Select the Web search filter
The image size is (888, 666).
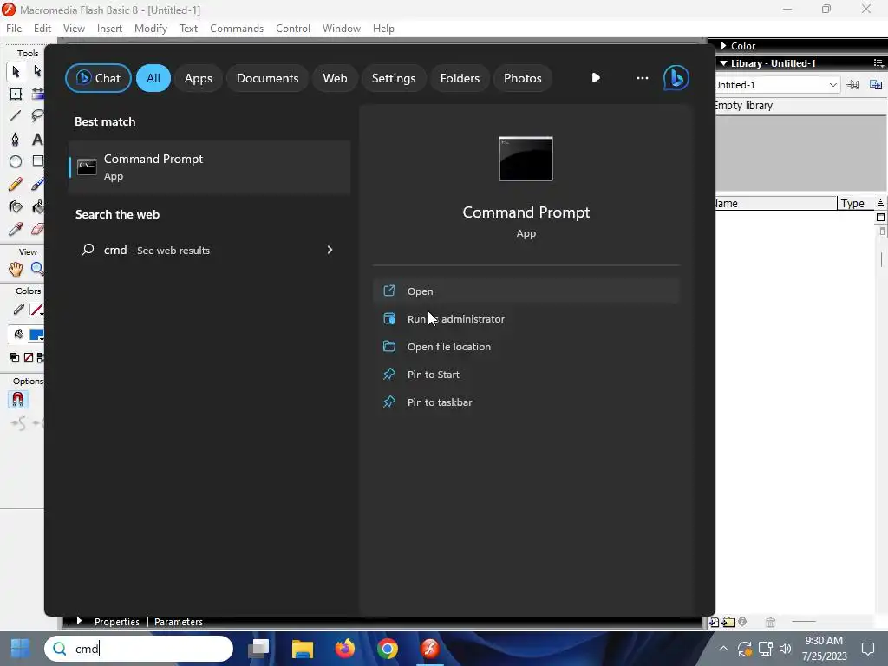[335, 78]
